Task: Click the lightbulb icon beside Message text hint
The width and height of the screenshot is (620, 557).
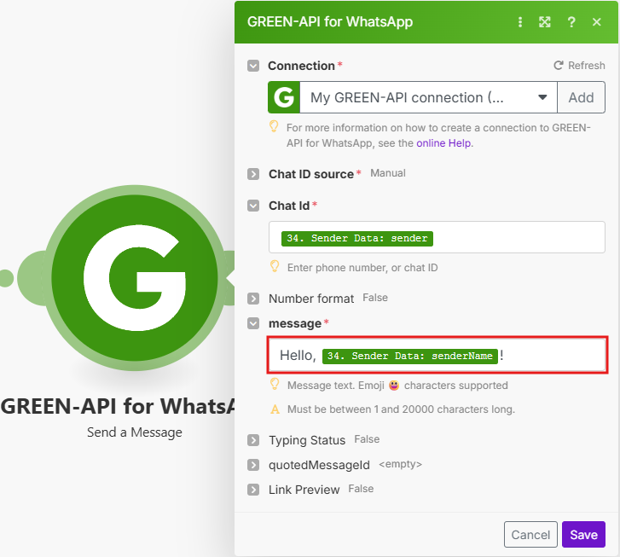Action: (275, 385)
